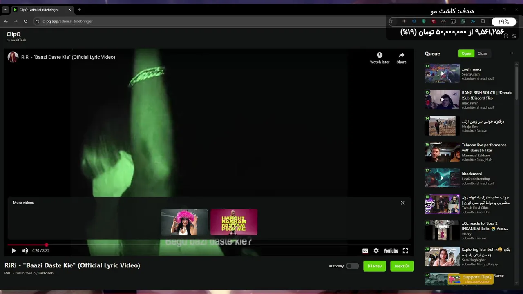Play the Twitch Farsi Clips thumbnail
The width and height of the screenshot is (523, 294).
point(442,204)
